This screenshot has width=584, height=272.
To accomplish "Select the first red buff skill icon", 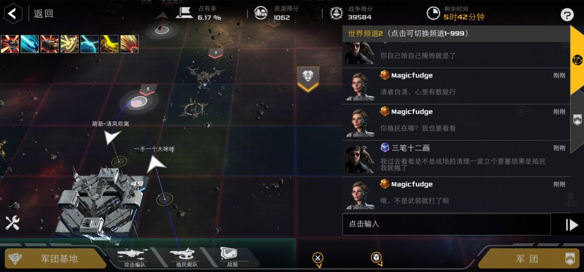I will 10,44.
